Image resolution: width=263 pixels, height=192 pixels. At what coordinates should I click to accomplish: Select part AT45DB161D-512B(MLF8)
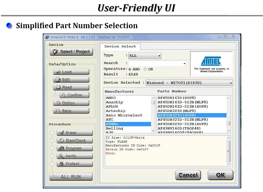(x=192, y=102)
